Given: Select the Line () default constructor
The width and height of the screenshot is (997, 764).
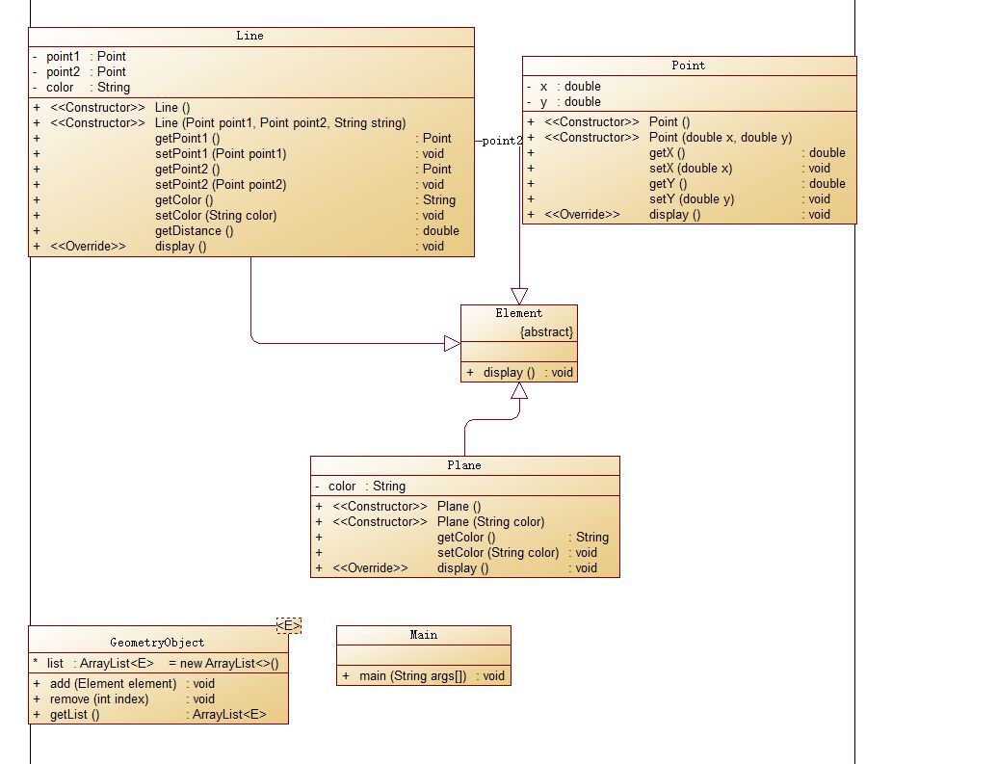Looking at the screenshot, I should pos(112,108).
